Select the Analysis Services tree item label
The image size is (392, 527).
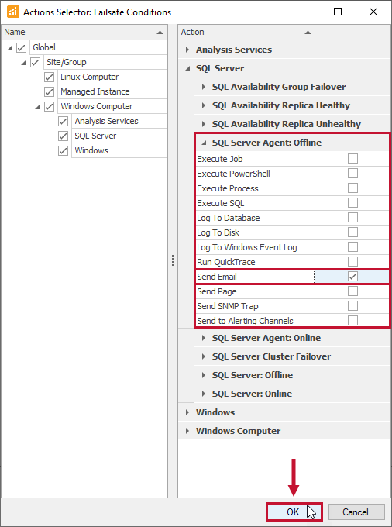click(x=106, y=121)
